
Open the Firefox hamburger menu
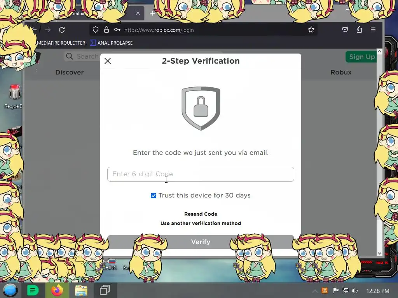[373, 29]
